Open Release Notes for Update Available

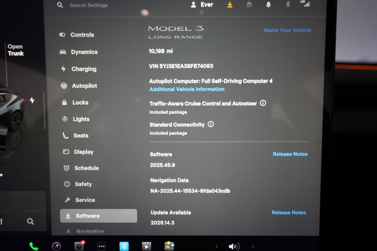289,213
